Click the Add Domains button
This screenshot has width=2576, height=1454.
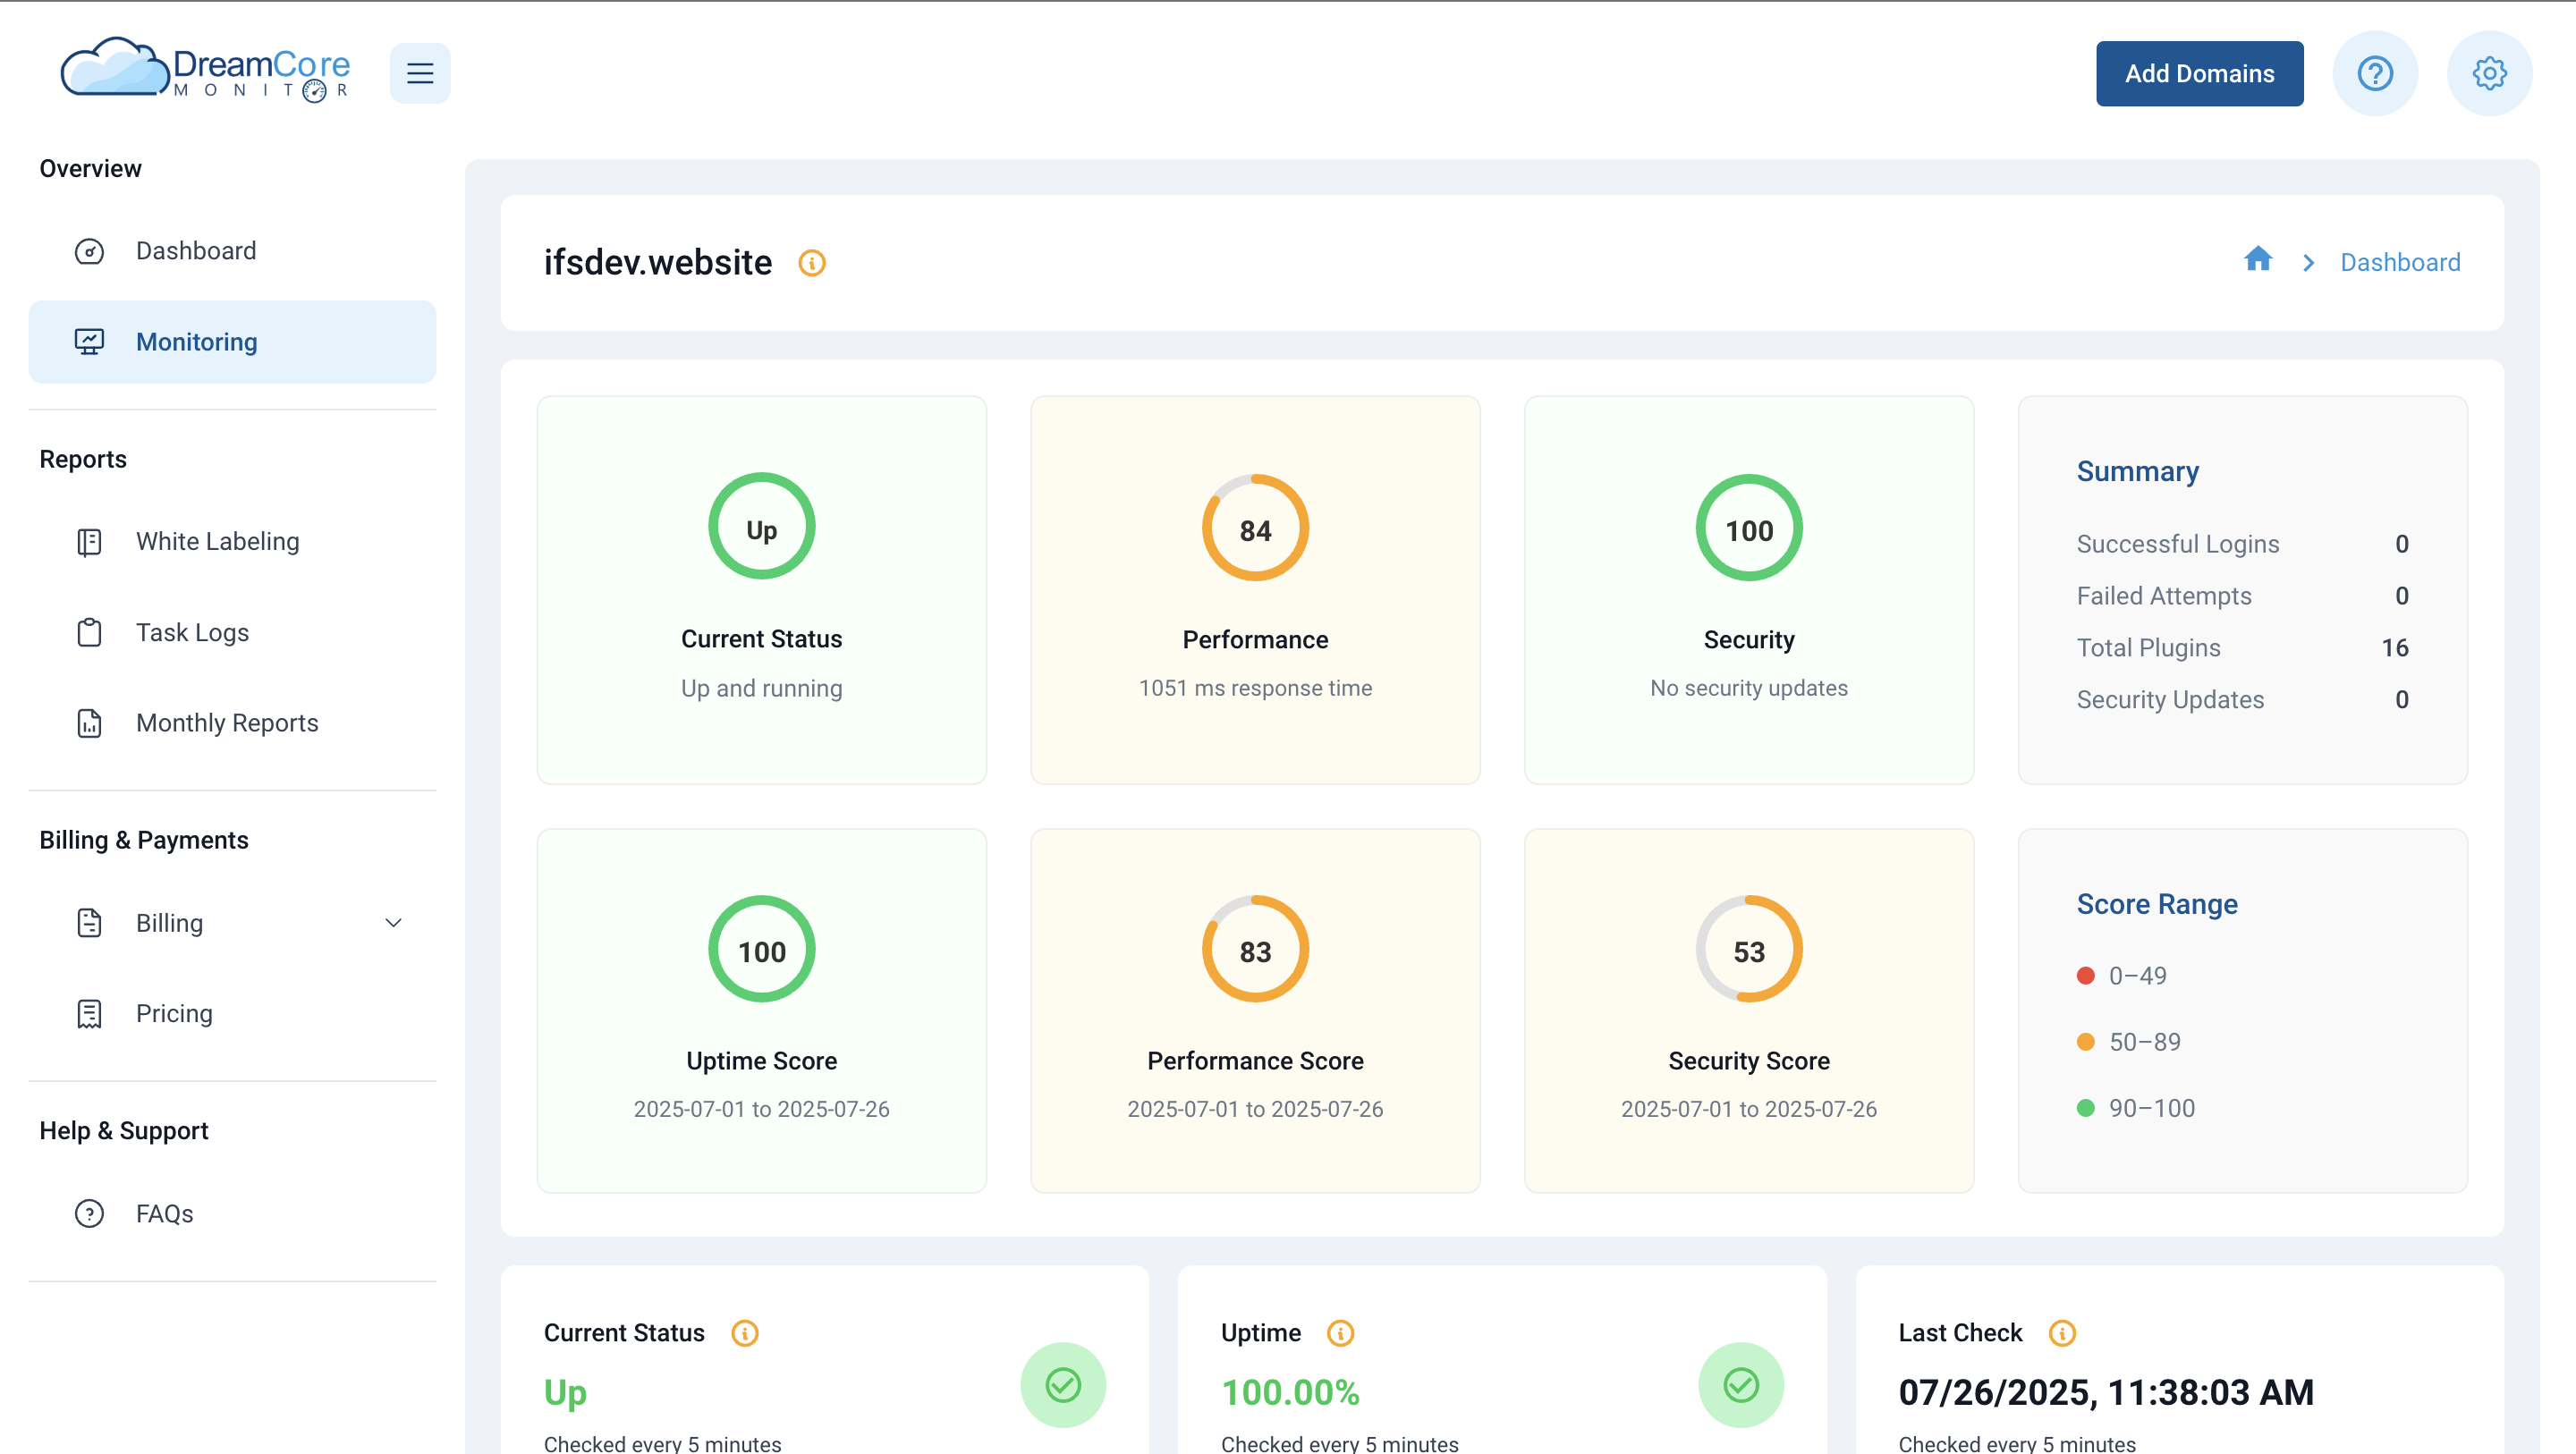click(2199, 73)
